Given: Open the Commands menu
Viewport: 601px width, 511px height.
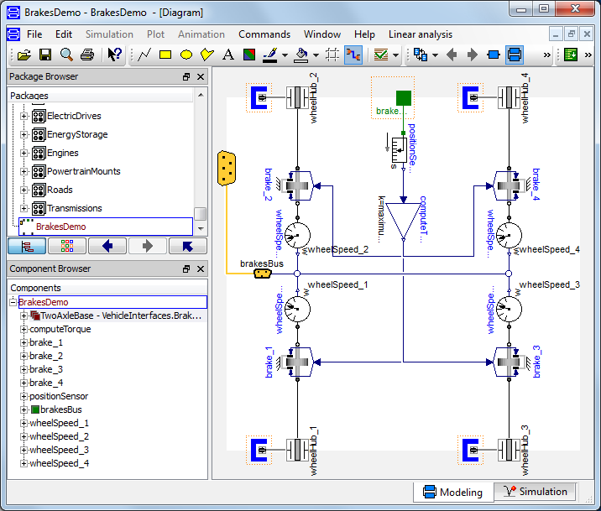Looking at the screenshot, I should (x=264, y=34).
